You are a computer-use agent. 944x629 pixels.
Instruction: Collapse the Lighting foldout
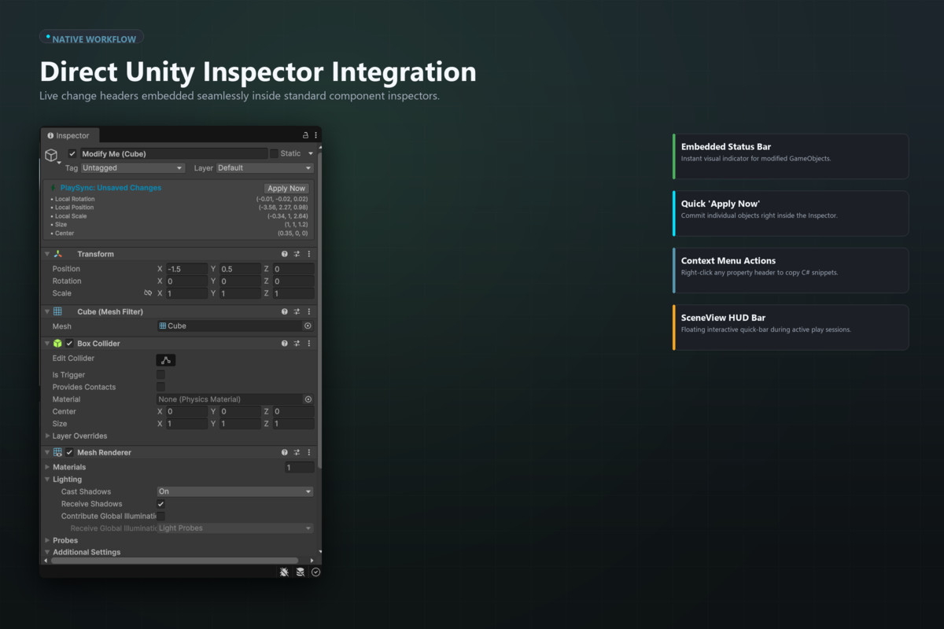coord(47,480)
